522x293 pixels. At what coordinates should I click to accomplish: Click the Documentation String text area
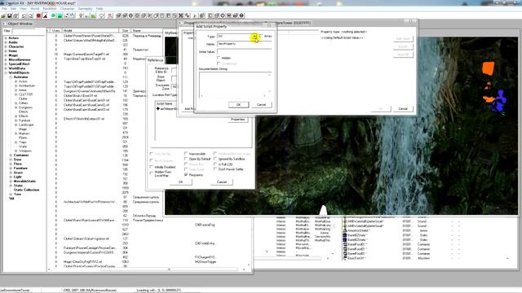[x=235, y=85]
